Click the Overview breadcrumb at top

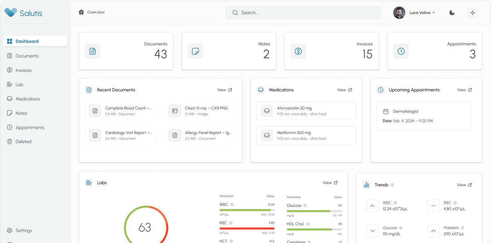(x=91, y=12)
